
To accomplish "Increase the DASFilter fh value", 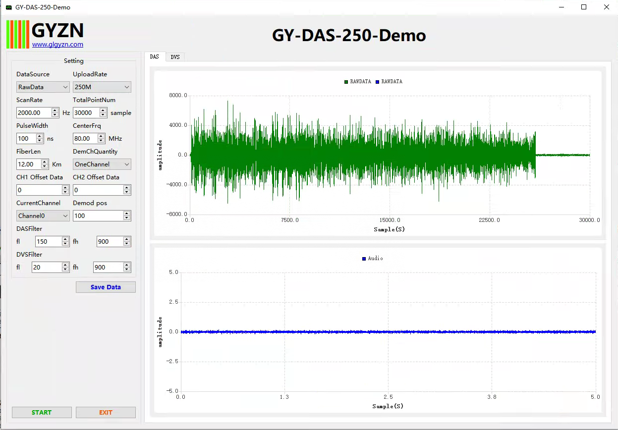I will (127, 239).
